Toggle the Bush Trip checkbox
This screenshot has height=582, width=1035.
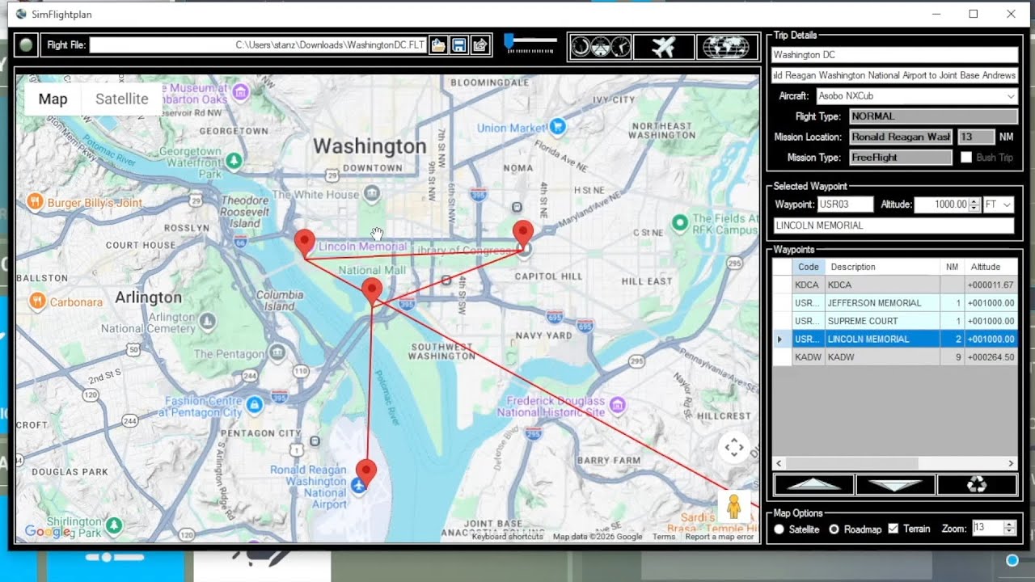pos(966,158)
